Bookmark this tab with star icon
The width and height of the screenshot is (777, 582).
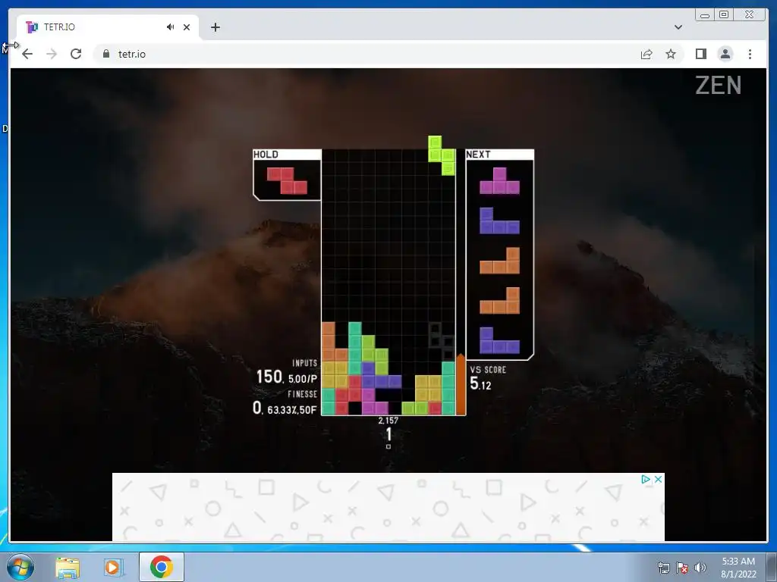(x=671, y=54)
